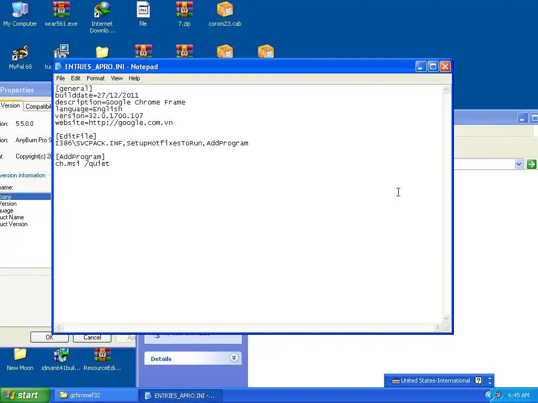The width and height of the screenshot is (538, 403).
Task: Open Notepad View menu
Action: 117,78
